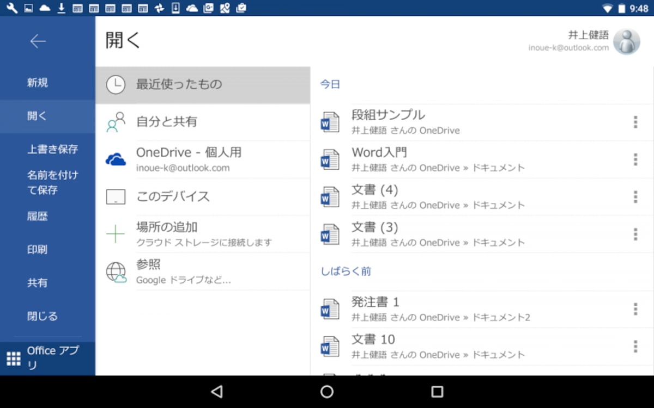Image resolution: width=654 pixels, height=408 pixels.
Task: Tap the green plus add place icon
Action: click(x=116, y=234)
